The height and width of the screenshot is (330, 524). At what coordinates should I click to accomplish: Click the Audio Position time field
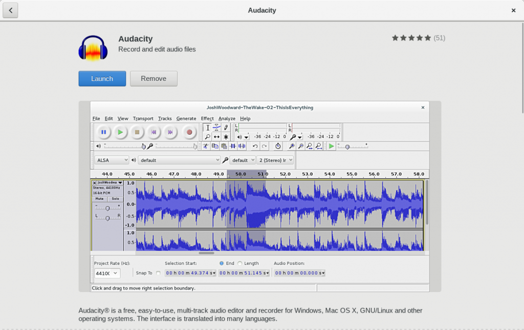click(x=299, y=273)
